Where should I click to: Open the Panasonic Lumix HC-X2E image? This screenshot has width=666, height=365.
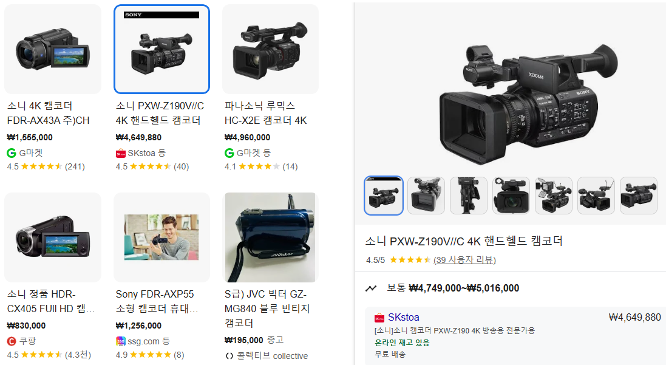(271, 49)
